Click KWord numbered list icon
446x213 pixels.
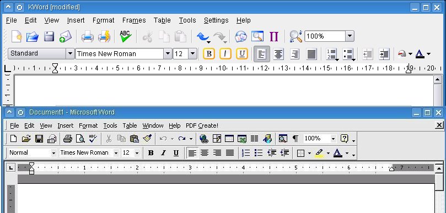(331, 54)
